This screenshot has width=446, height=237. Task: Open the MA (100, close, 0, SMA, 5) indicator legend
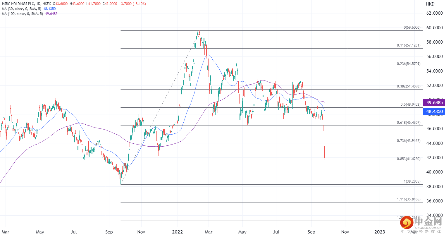(23, 14)
